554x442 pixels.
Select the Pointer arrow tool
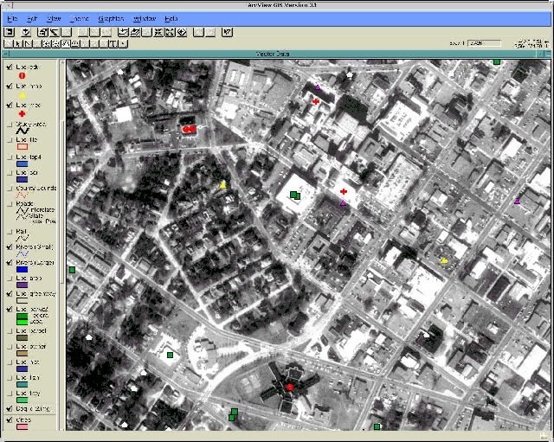(x=18, y=44)
